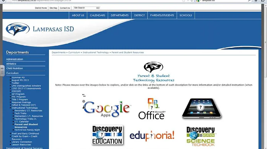Open the DISTRICT menu

pos(139,15)
